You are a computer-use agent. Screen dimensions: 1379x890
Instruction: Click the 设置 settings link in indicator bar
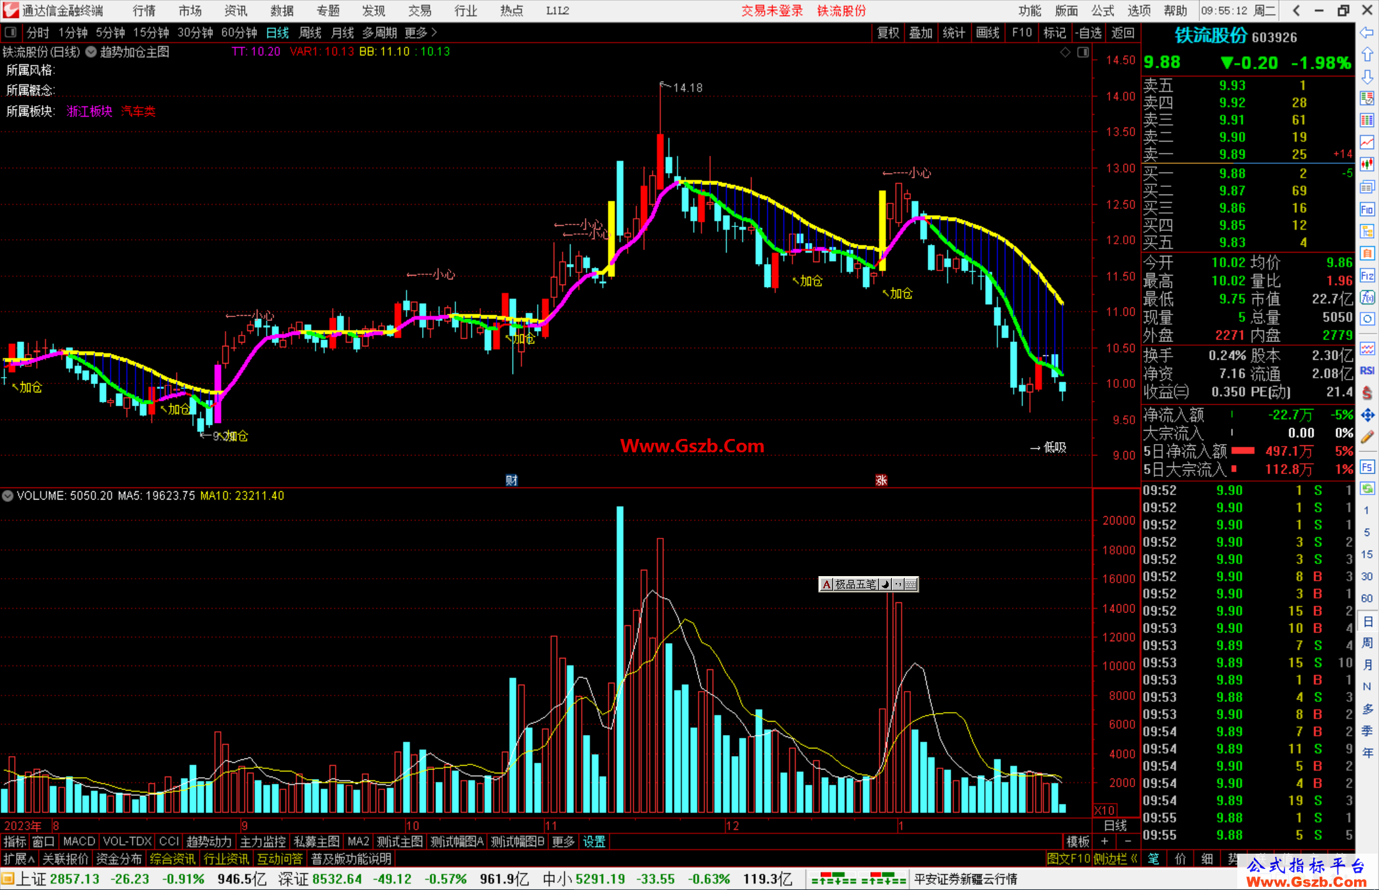[x=594, y=842]
